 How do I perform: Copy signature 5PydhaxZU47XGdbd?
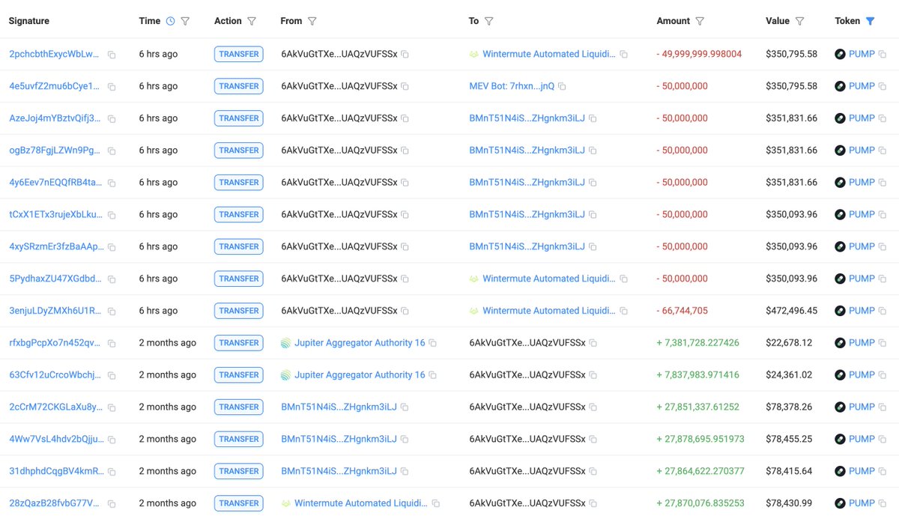click(112, 279)
